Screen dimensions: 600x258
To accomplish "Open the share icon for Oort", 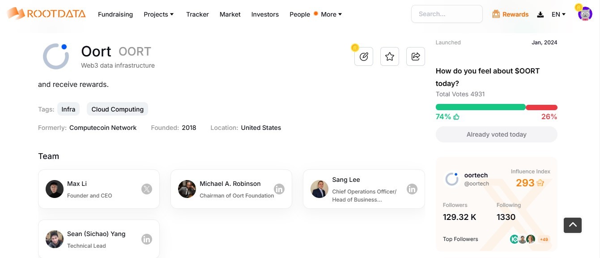I will click(x=416, y=56).
